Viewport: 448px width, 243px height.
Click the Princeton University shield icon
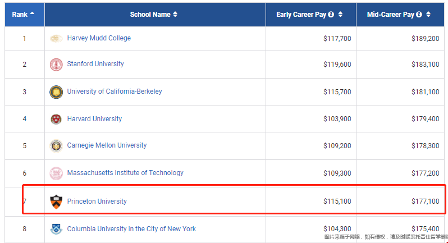click(56, 201)
